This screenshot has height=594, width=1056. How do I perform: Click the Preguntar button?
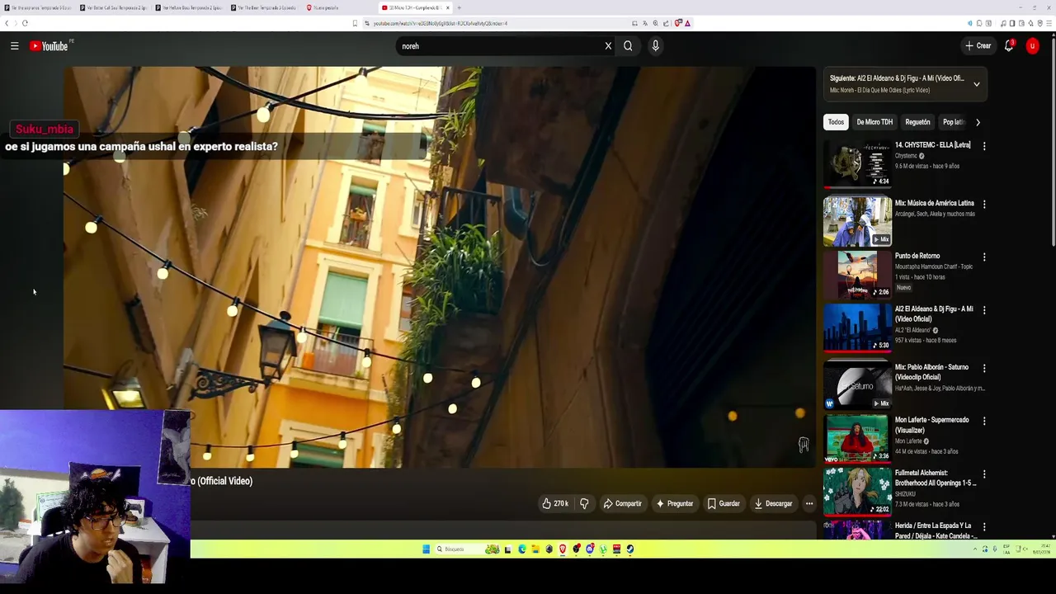pyautogui.click(x=674, y=503)
